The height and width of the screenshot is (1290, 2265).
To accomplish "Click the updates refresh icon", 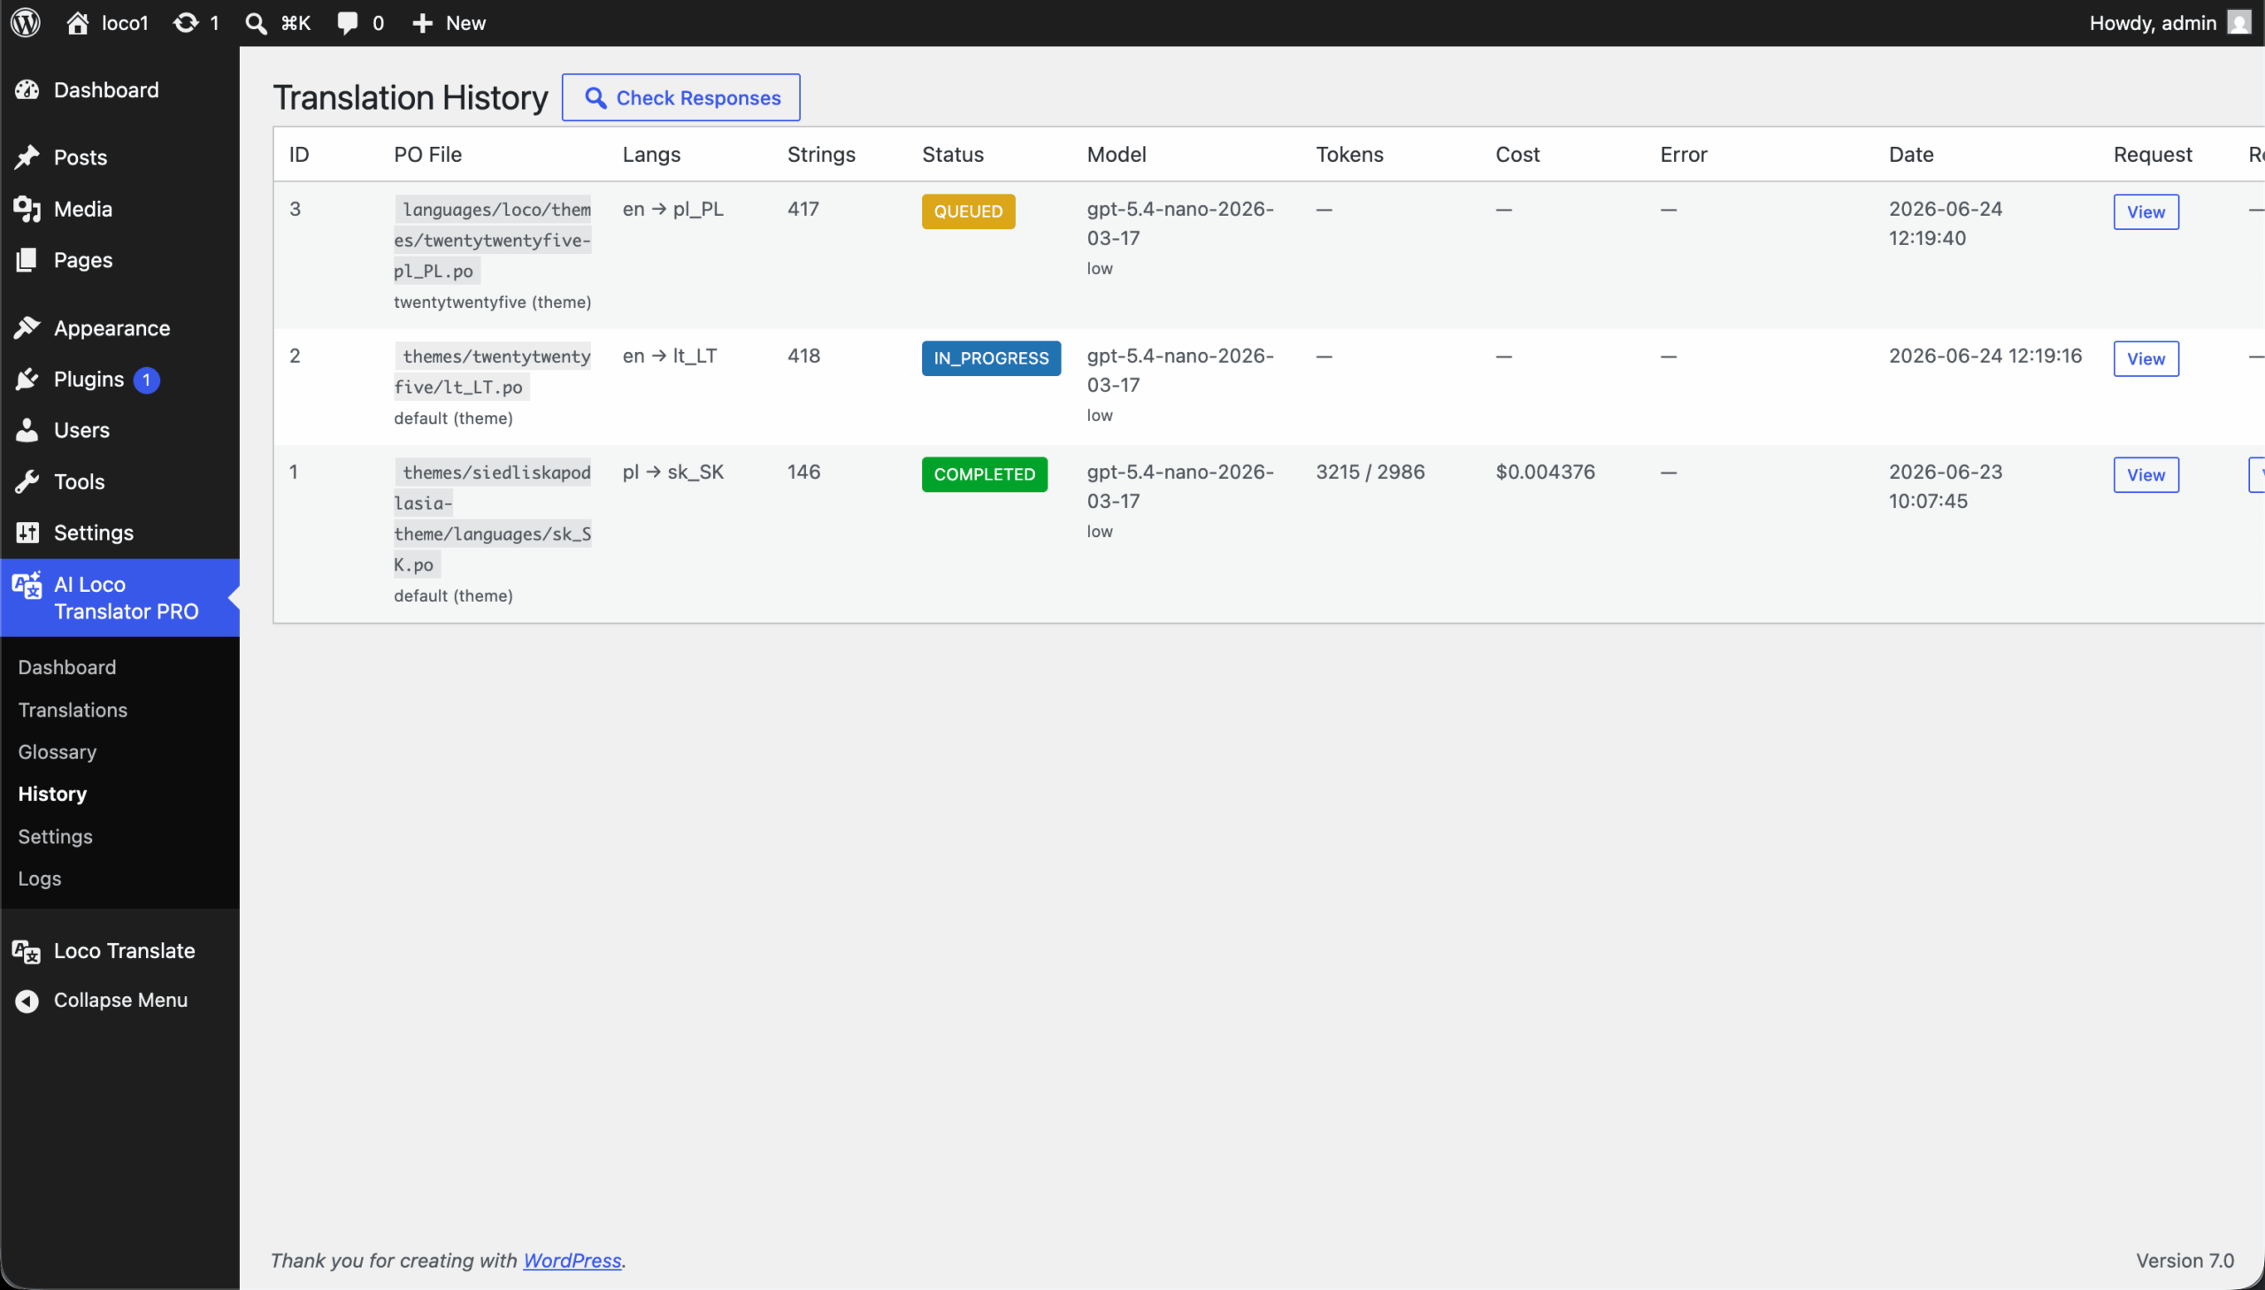I will (x=185, y=22).
